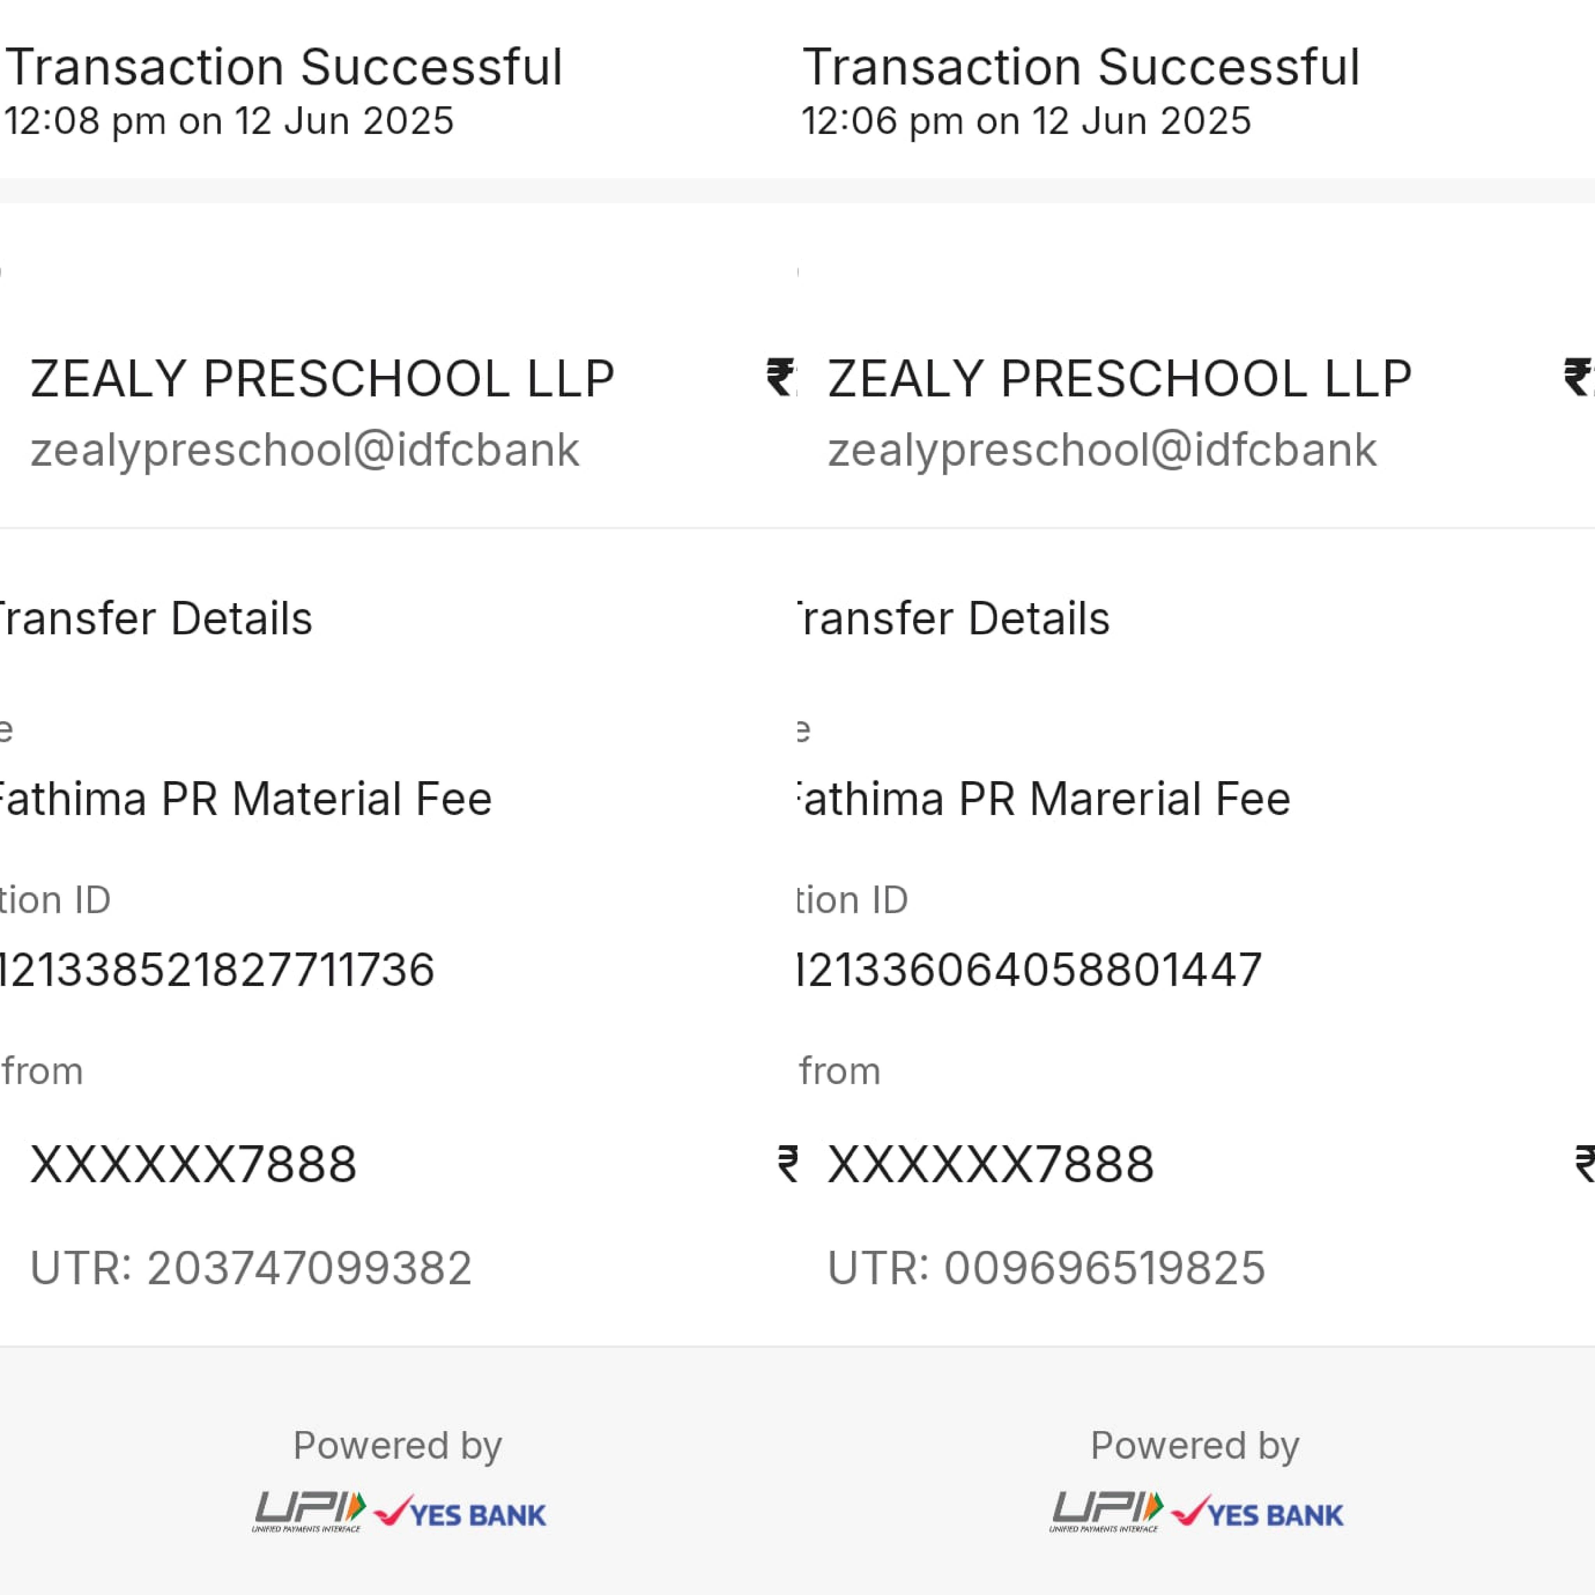
Task: Select the zealypreschool@idfcbank UPI ID in right receipt
Action: 1102,450
